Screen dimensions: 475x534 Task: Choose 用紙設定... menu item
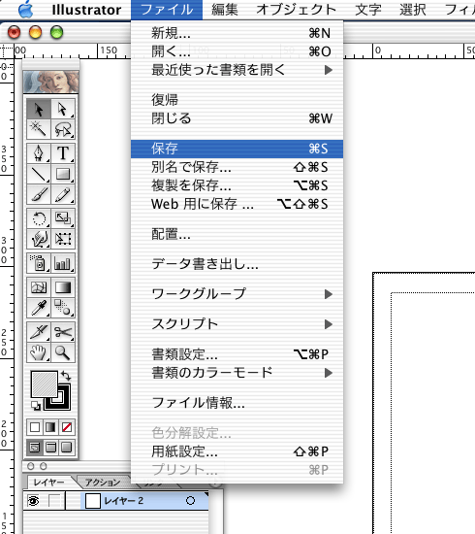(x=237, y=451)
